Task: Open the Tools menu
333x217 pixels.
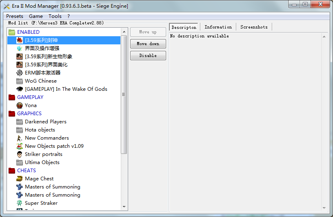Action: pos(55,16)
